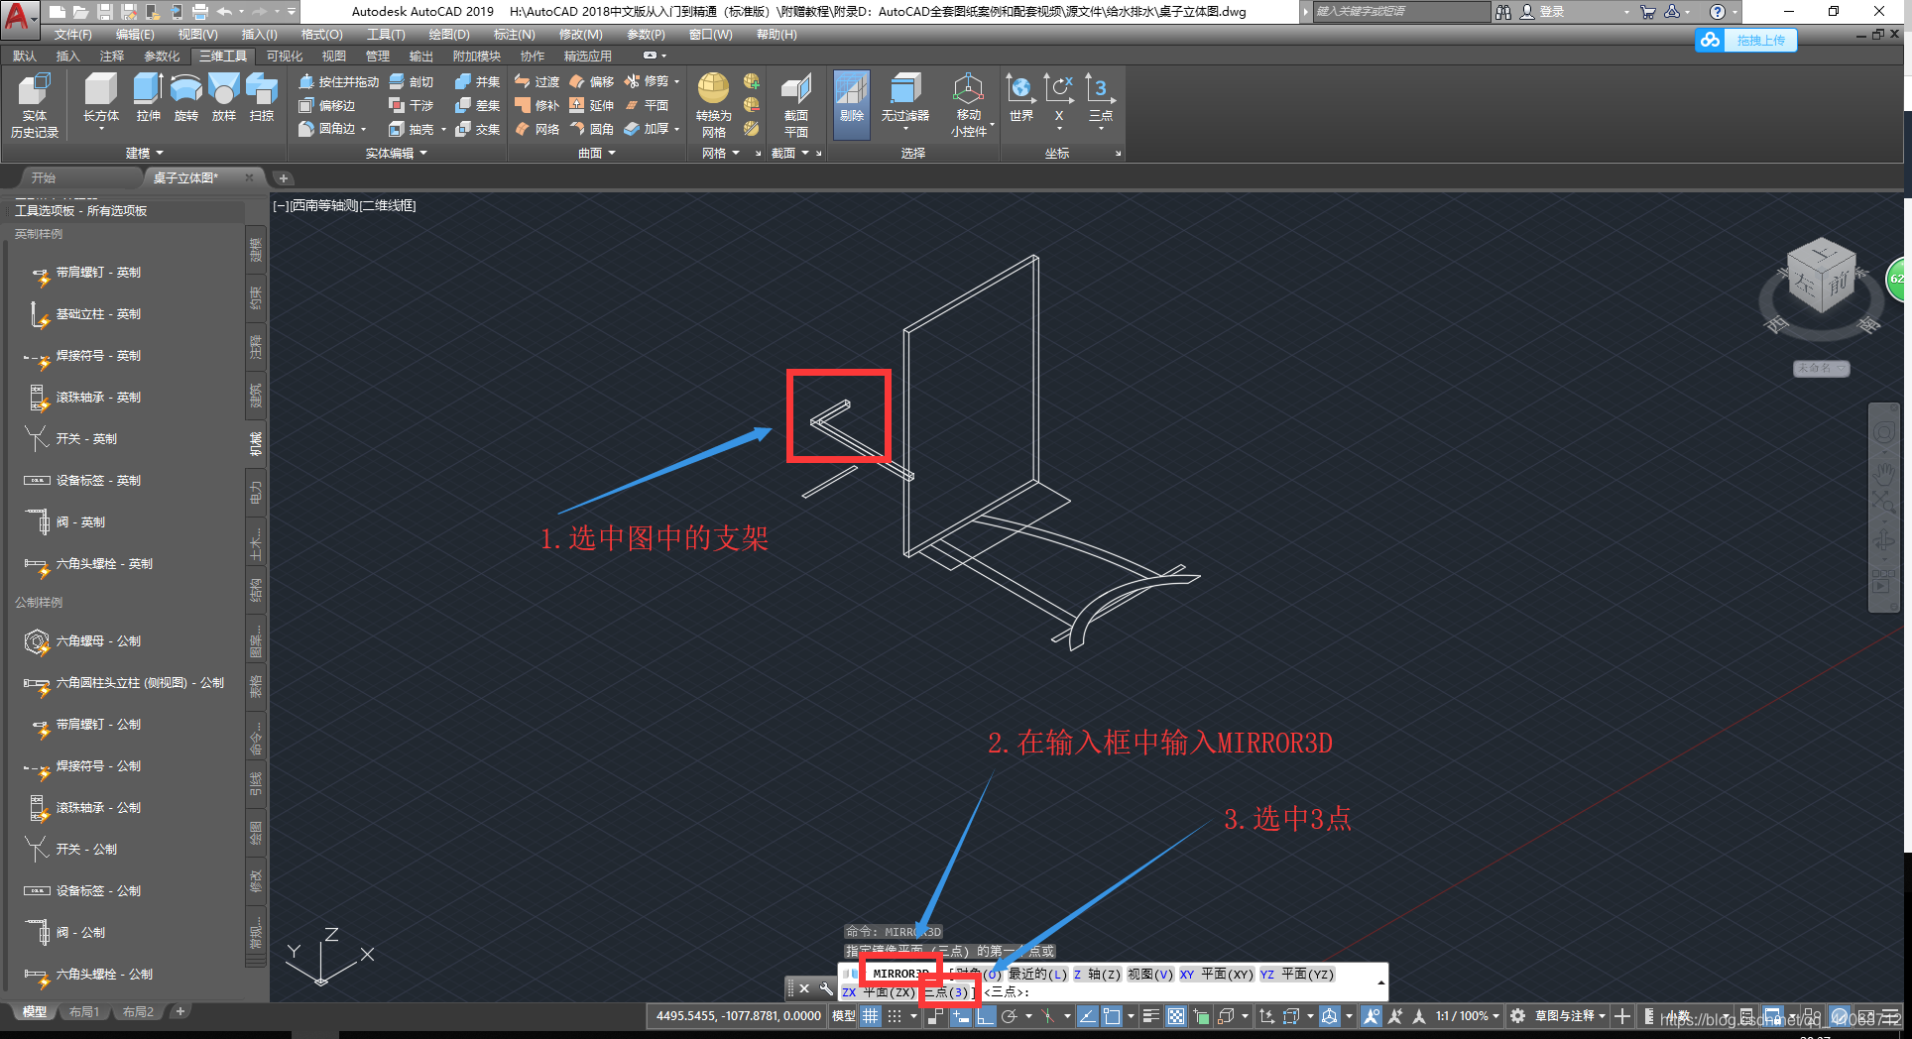1912x1039 pixels.
Task: Click the 拖拽上传 upload button
Action: (x=1746, y=40)
